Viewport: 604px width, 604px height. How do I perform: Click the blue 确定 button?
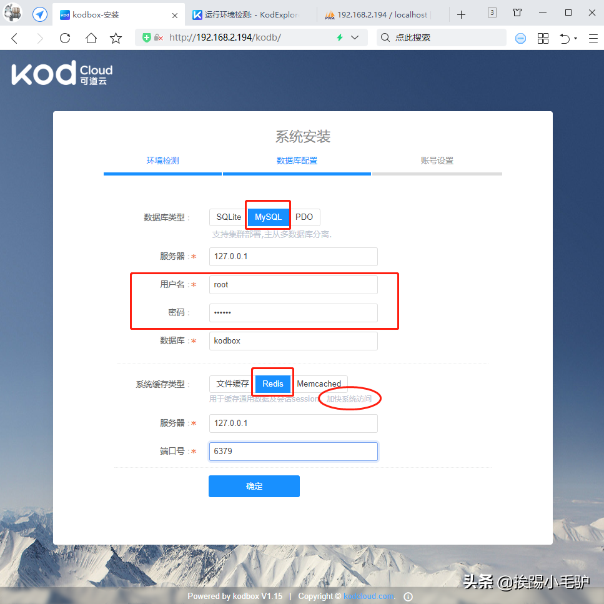(254, 486)
